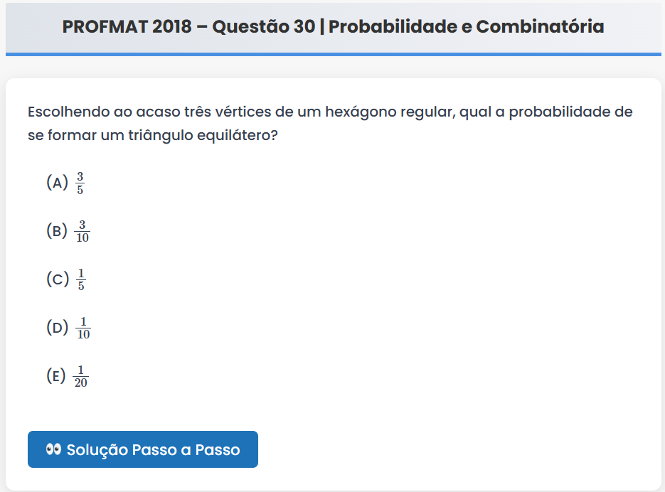The height and width of the screenshot is (492, 665).
Task: Click the fraction 1/20 answer
Action: tap(81, 376)
